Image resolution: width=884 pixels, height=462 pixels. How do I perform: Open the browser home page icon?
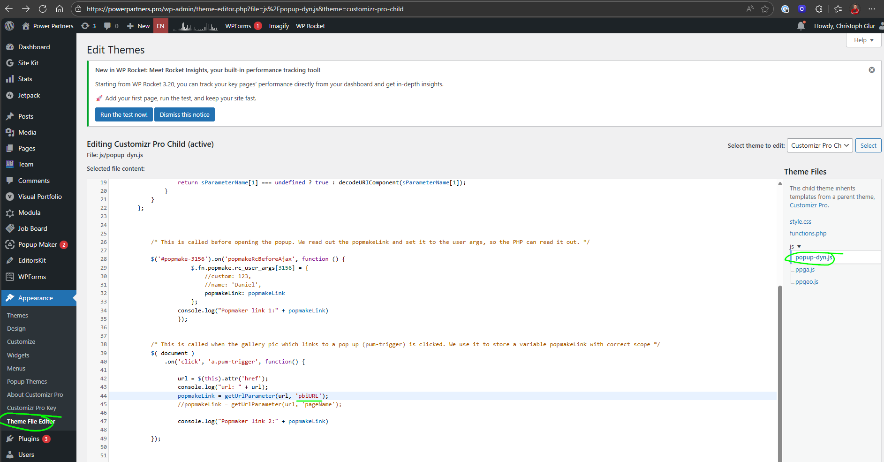coord(60,9)
